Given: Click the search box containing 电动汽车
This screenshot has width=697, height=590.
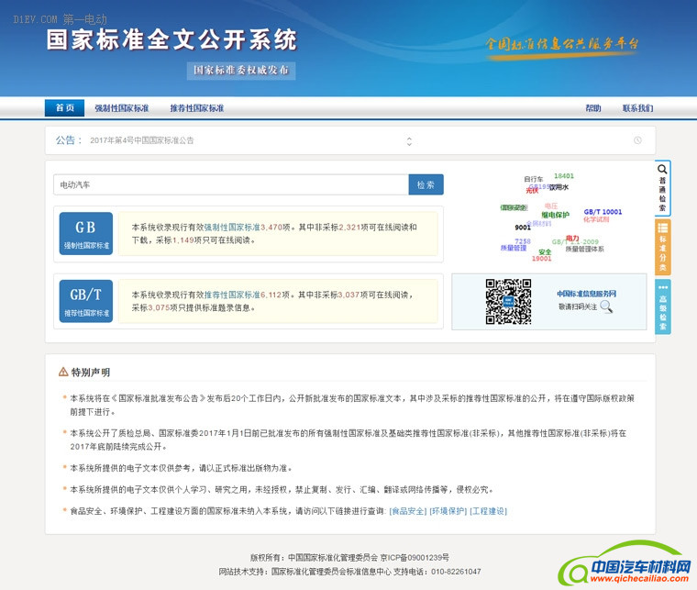Looking at the screenshot, I should [230, 184].
